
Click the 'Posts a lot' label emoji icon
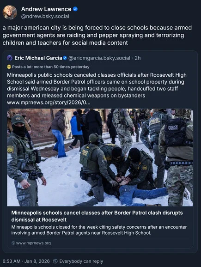pos(9,67)
